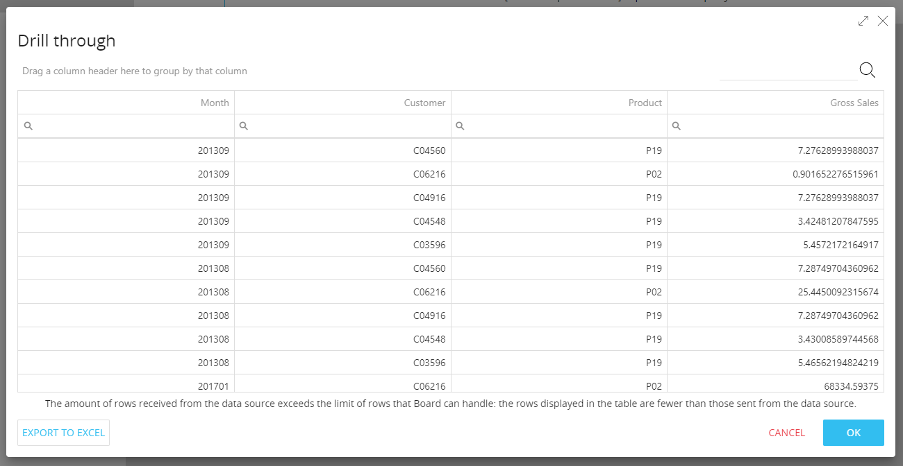Image resolution: width=903 pixels, height=466 pixels.
Task: Click the Customer column filter search icon
Action: 244,126
